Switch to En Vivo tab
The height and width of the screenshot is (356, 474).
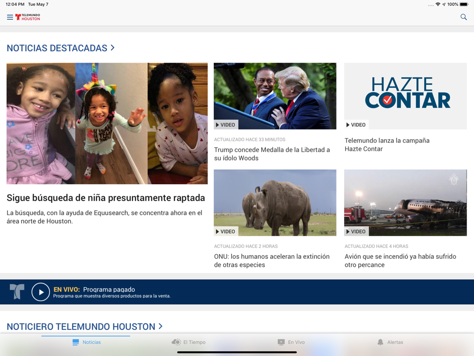click(291, 342)
